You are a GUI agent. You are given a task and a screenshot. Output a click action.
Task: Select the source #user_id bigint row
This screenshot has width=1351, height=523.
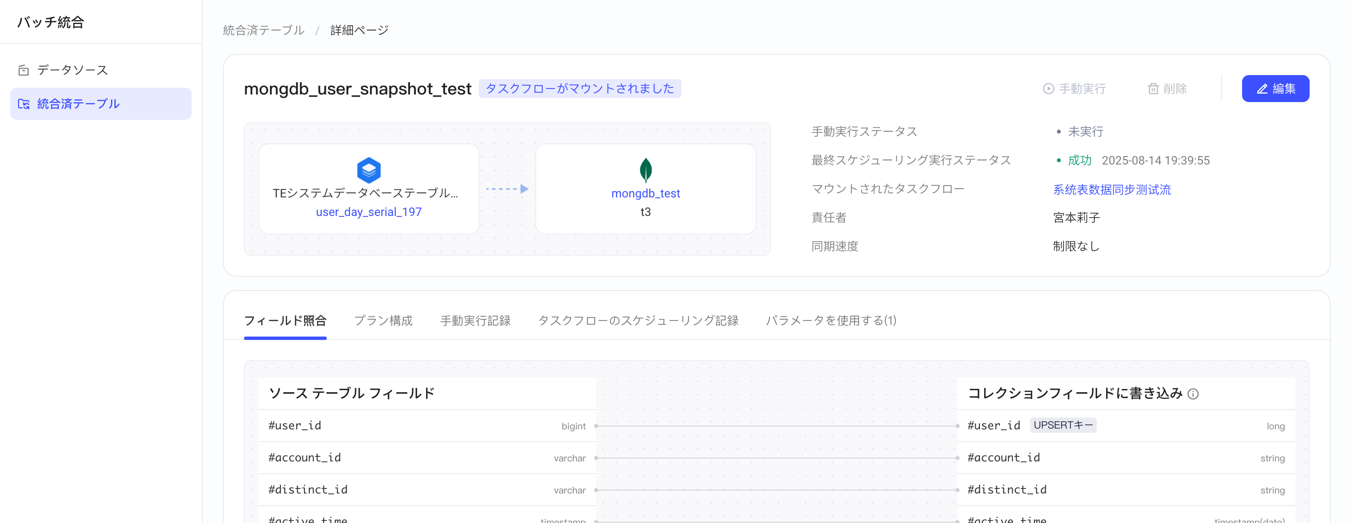pyautogui.click(x=427, y=426)
